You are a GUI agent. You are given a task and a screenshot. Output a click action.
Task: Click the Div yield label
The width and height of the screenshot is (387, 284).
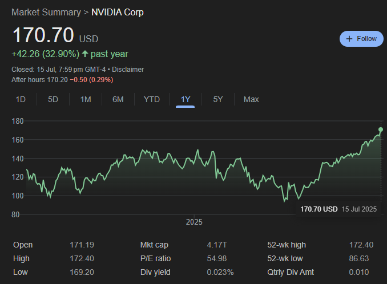[x=155, y=272]
